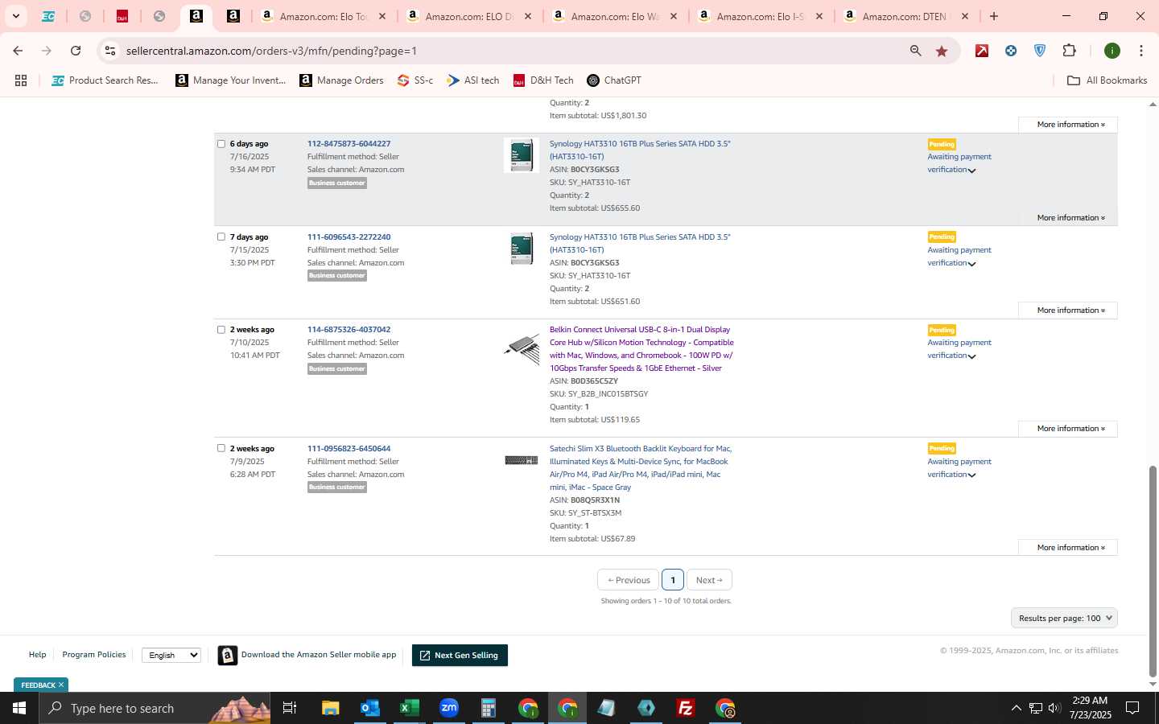Open Satechi Slim X3 Bluetooth Keyboard link
Viewport: 1159px width, 724px height.
(x=641, y=468)
